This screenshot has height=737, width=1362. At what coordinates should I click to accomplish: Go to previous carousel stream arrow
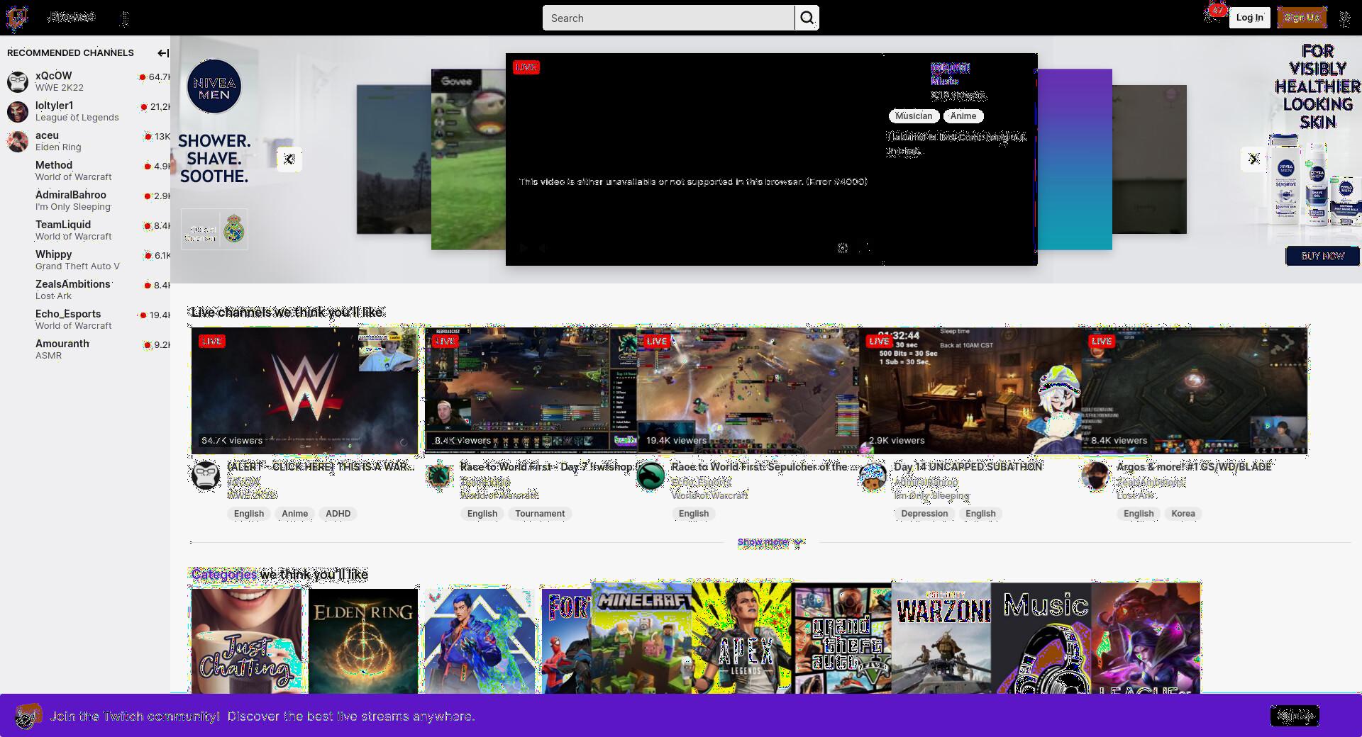(x=289, y=159)
